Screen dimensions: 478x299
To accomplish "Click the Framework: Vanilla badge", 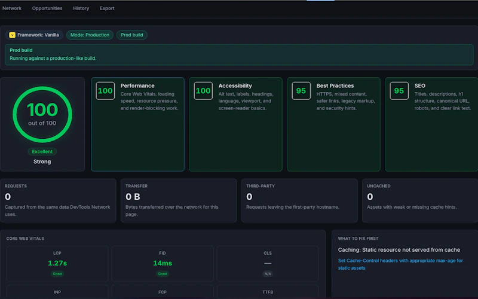I will (34, 35).
